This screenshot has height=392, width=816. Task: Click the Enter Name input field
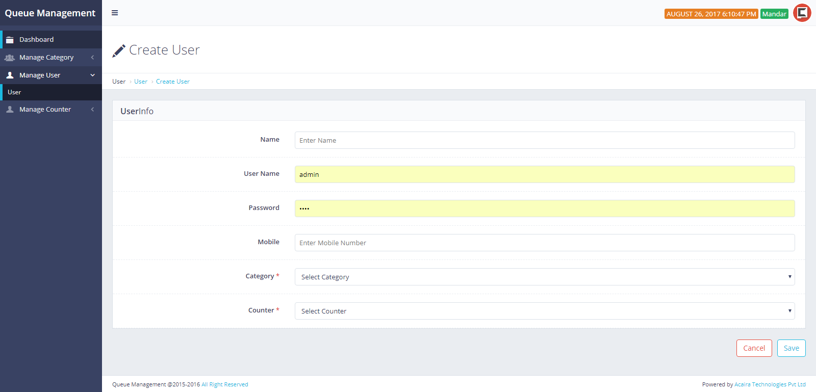(x=544, y=140)
